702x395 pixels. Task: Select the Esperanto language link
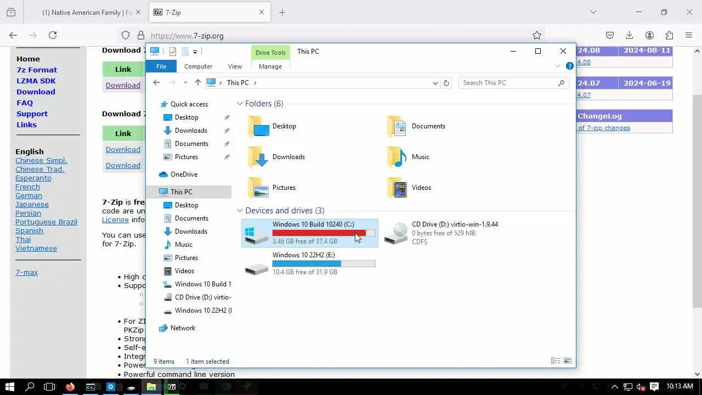[33, 178]
